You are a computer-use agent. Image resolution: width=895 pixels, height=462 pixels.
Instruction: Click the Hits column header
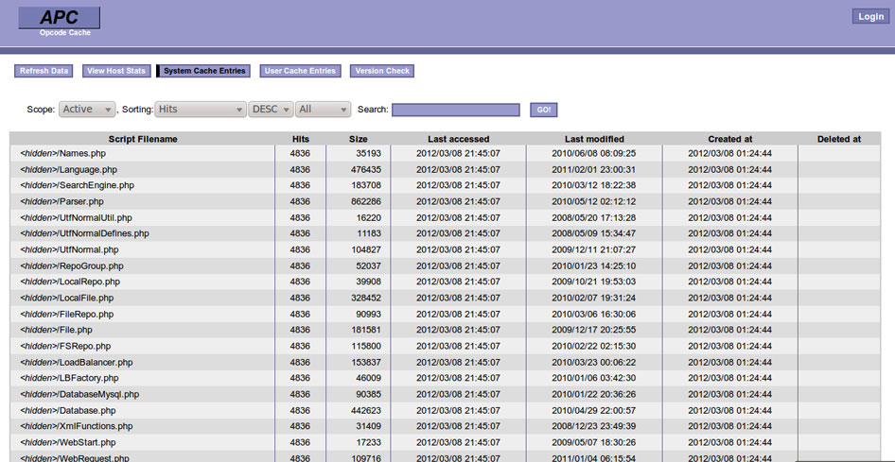300,139
